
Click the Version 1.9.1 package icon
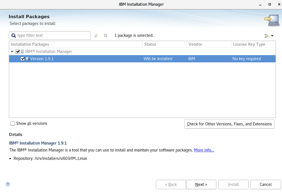tap(28, 59)
